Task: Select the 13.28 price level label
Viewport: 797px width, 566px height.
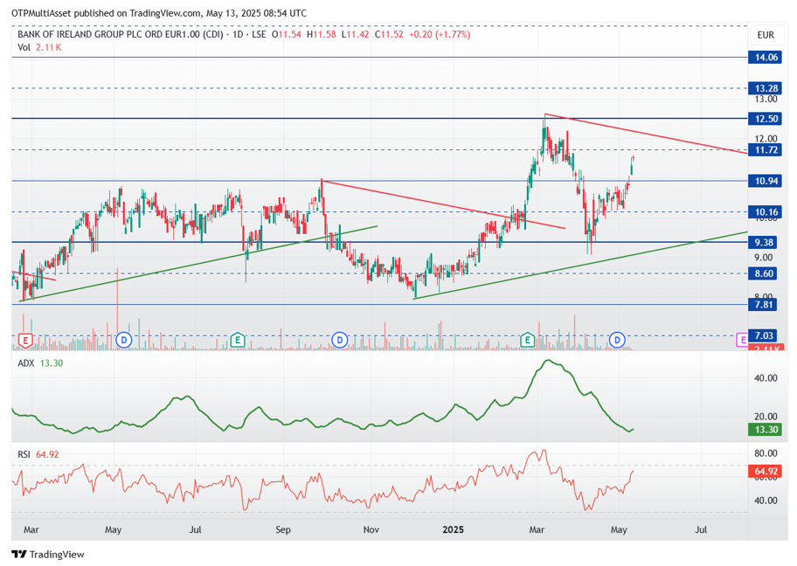Action: (x=766, y=88)
